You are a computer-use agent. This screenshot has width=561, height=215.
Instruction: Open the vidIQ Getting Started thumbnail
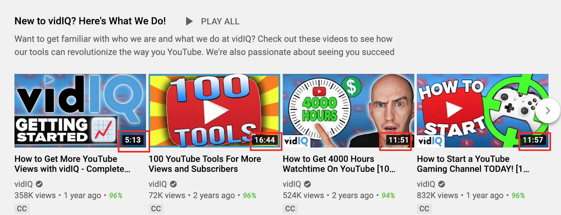pos(80,110)
